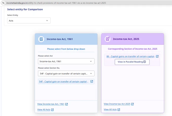172x116 pixels.
Task: Click chevron of the 54F section dropdown
Action: pos(91,74)
